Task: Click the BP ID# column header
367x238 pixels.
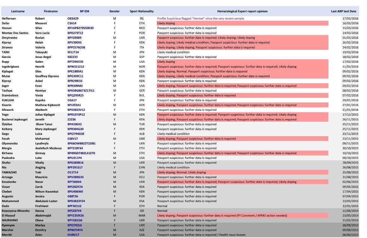Action: pyautogui.click(x=85, y=11)
